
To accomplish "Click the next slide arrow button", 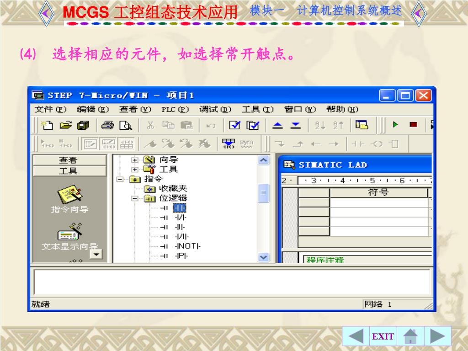I will click(437, 336).
